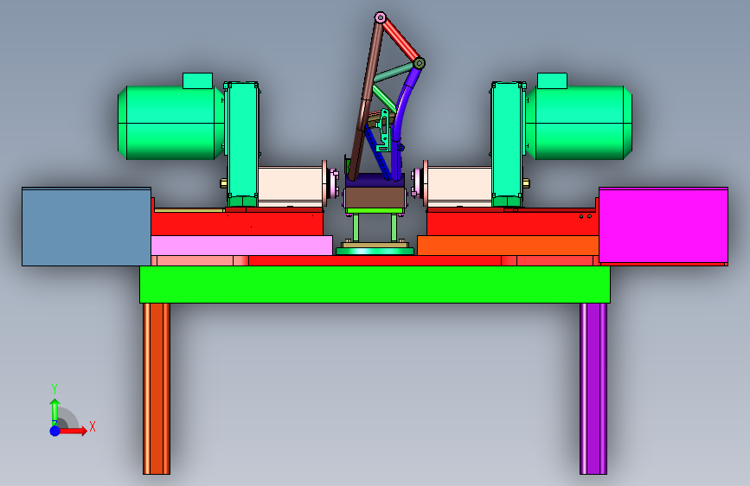The height and width of the screenshot is (486, 750).
Task: Select the left cream spindle cylinder
Action: click(x=291, y=187)
